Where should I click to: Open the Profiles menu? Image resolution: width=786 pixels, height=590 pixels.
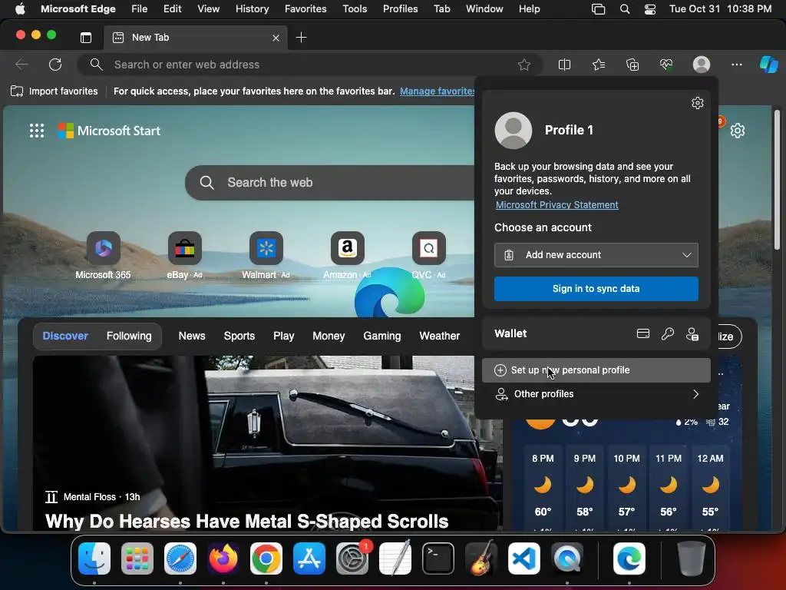click(x=400, y=8)
